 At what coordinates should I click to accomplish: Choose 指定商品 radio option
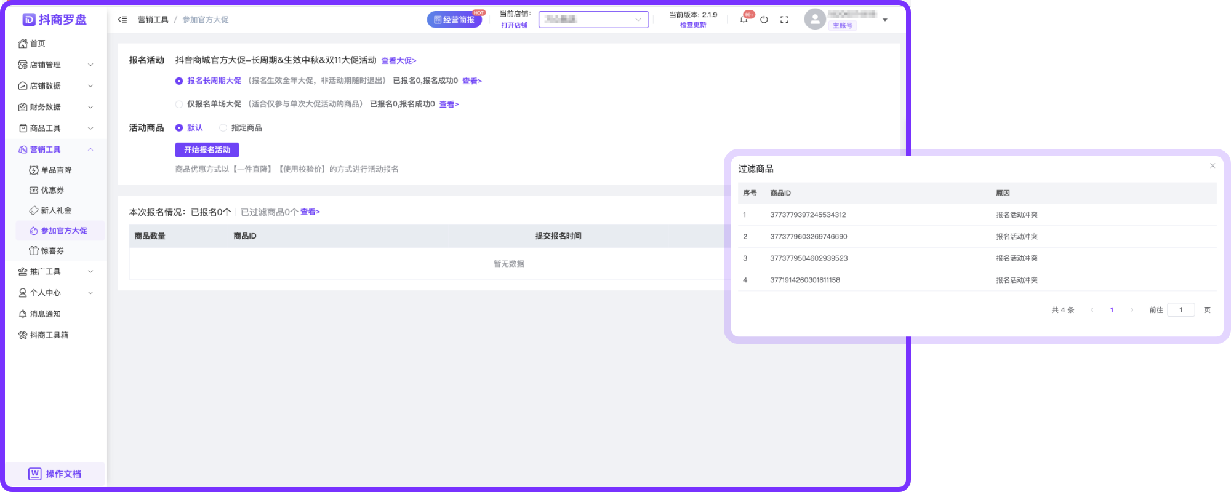[223, 128]
